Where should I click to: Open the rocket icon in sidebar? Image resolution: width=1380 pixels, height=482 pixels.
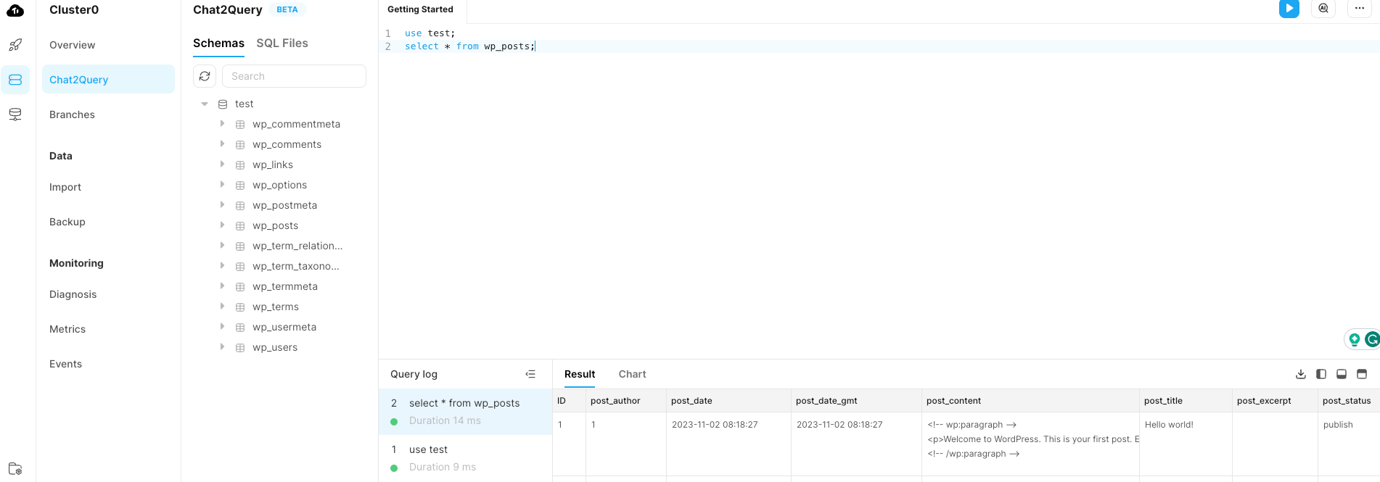coord(15,45)
